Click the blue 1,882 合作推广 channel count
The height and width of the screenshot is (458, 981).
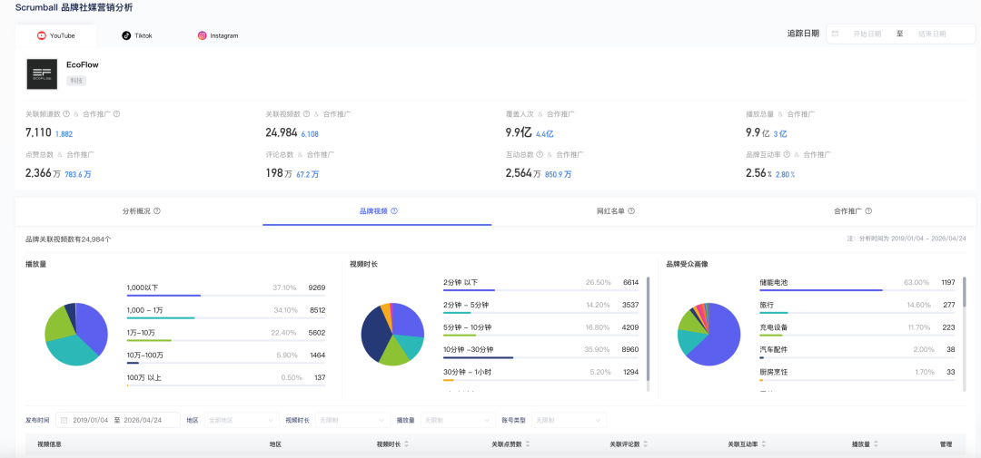pos(64,133)
